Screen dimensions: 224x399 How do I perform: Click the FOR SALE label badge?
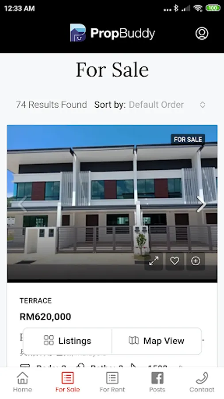pyautogui.click(x=188, y=140)
